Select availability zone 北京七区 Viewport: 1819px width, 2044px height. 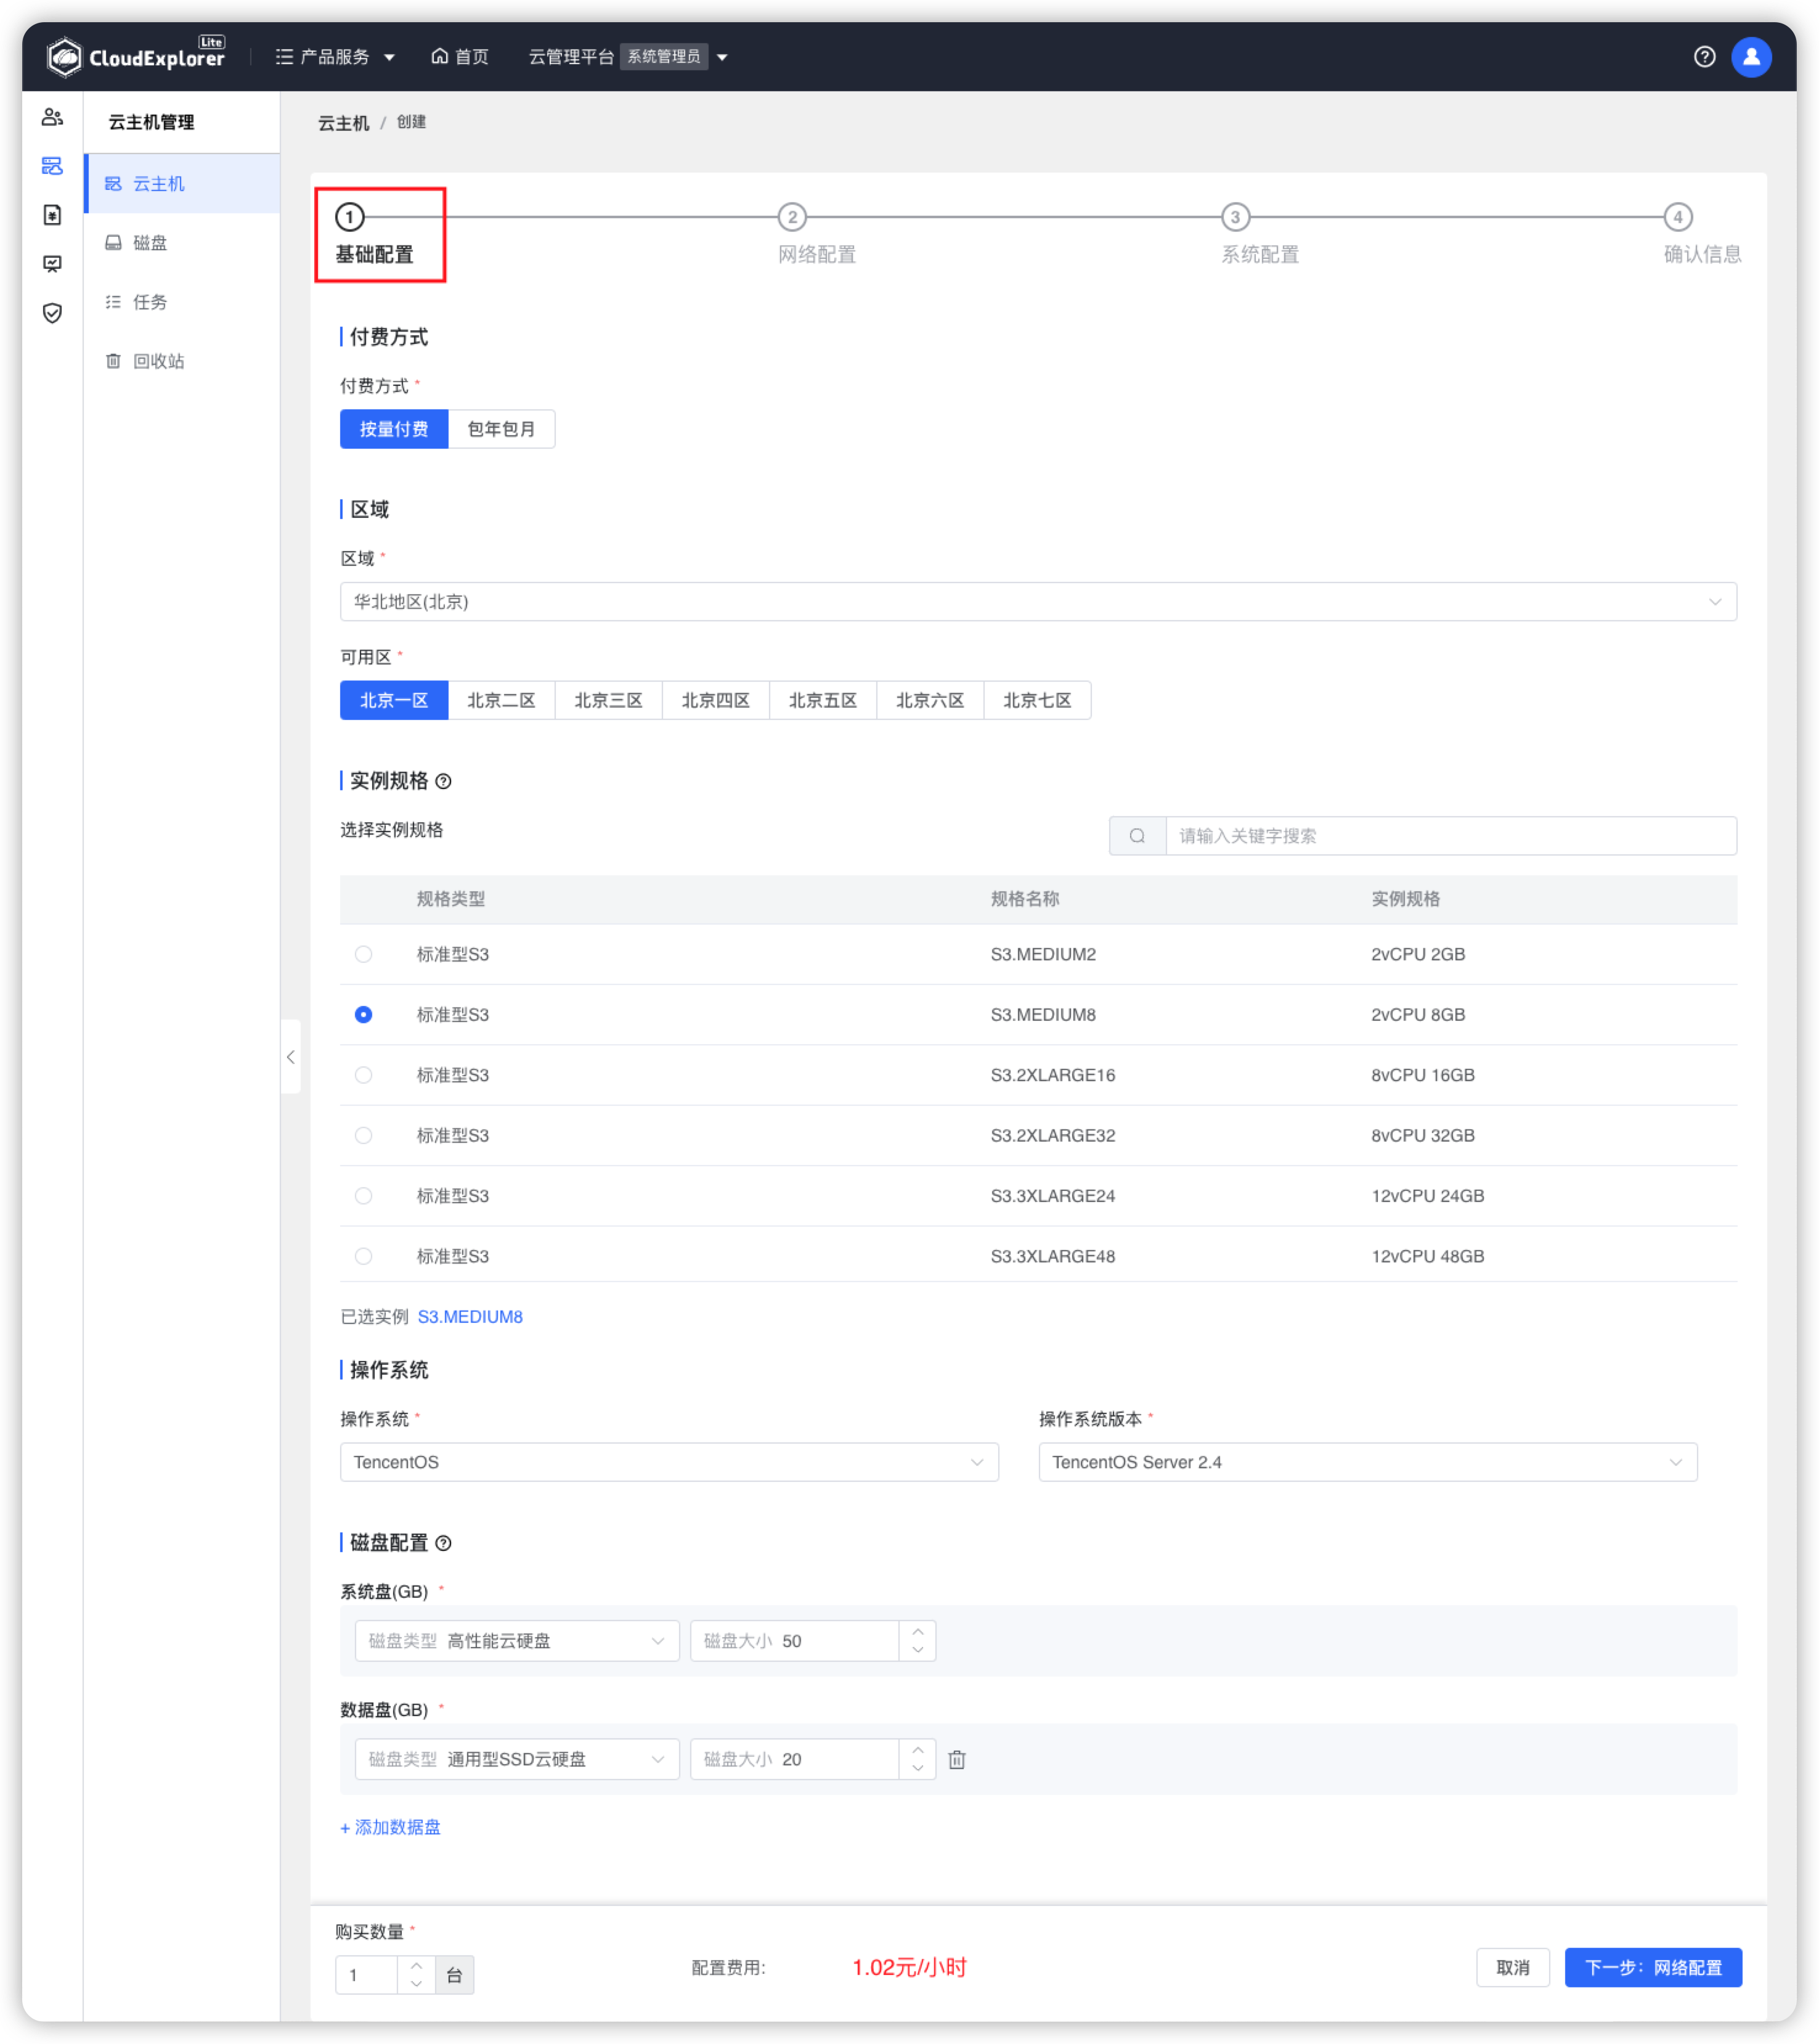[1036, 700]
